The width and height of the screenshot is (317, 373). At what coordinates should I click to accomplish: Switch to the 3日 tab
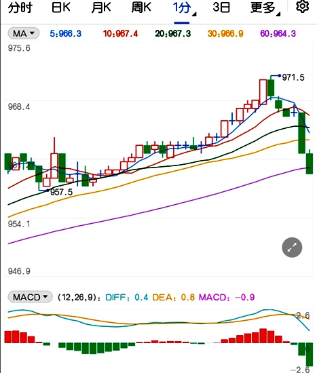coord(221,7)
